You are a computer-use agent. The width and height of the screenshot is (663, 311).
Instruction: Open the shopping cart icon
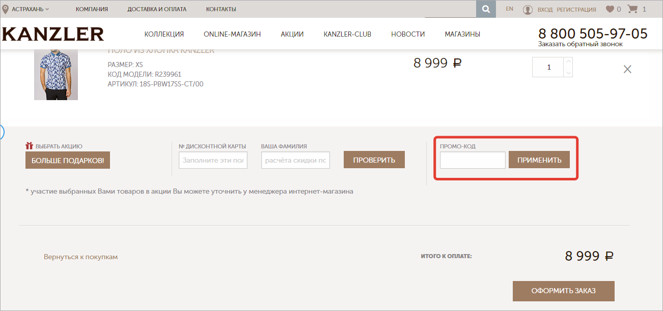point(632,9)
